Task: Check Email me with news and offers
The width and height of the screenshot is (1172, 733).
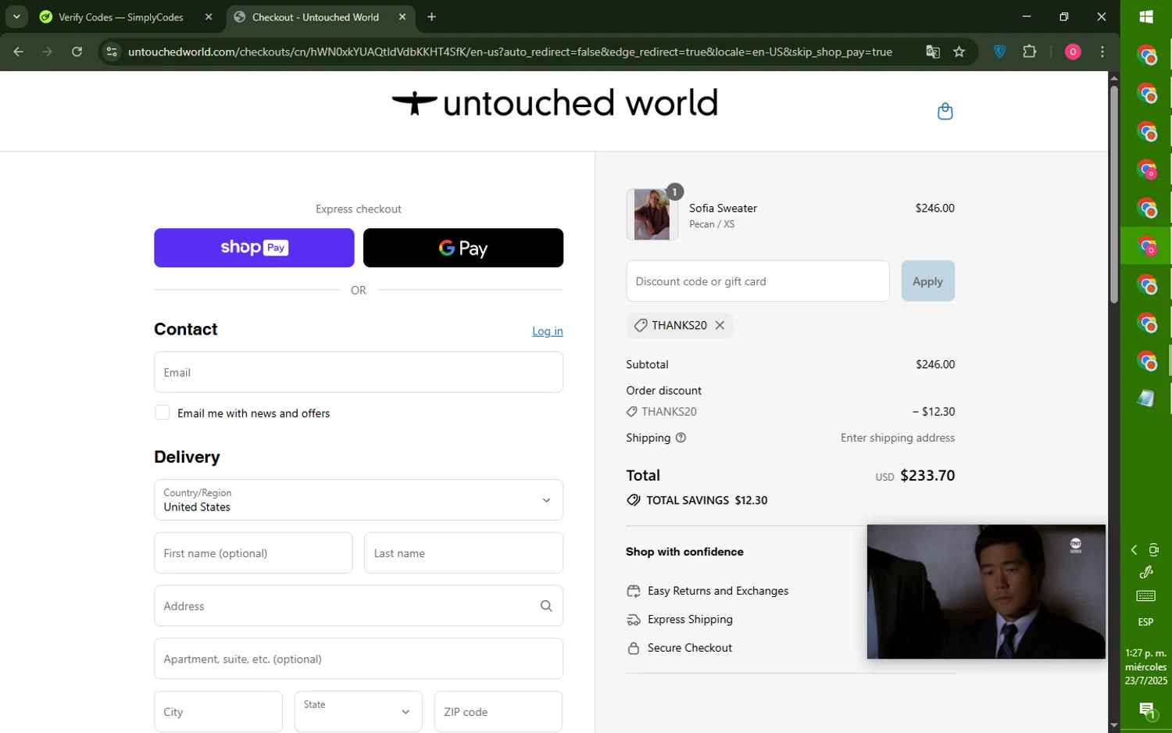Action: point(163,413)
